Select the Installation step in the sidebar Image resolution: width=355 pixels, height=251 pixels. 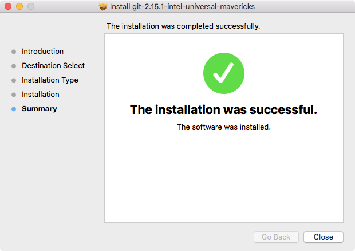click(x=40, y=95)
